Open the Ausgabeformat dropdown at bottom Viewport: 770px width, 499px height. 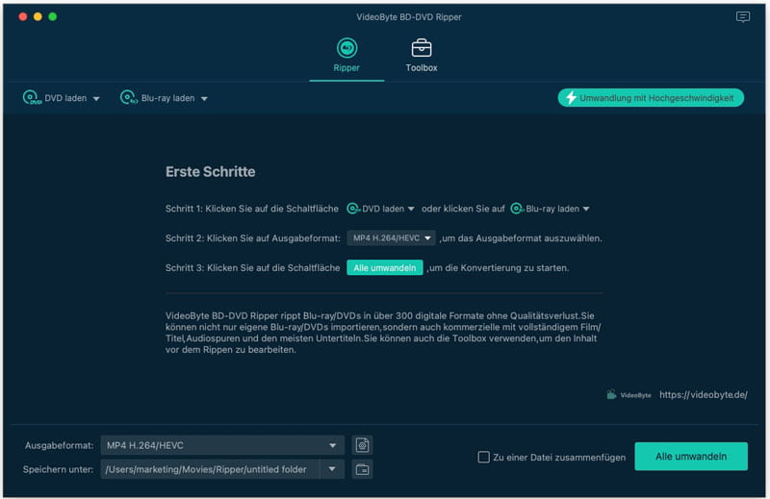pos(222,445)
